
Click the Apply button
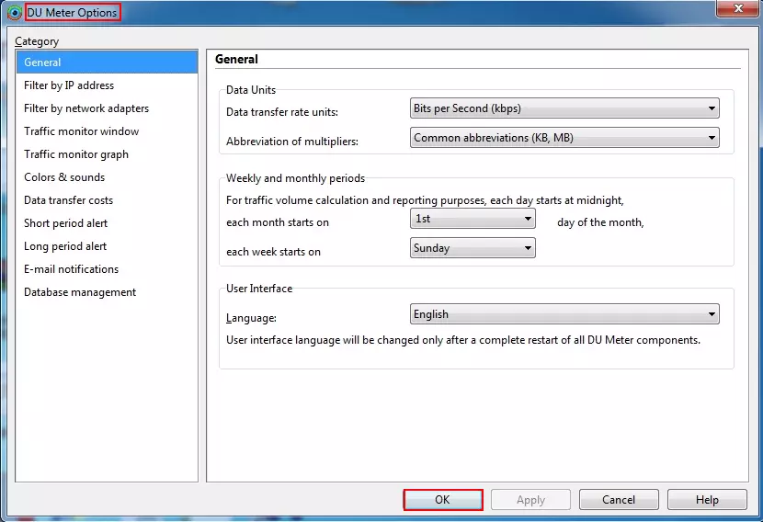530,500
